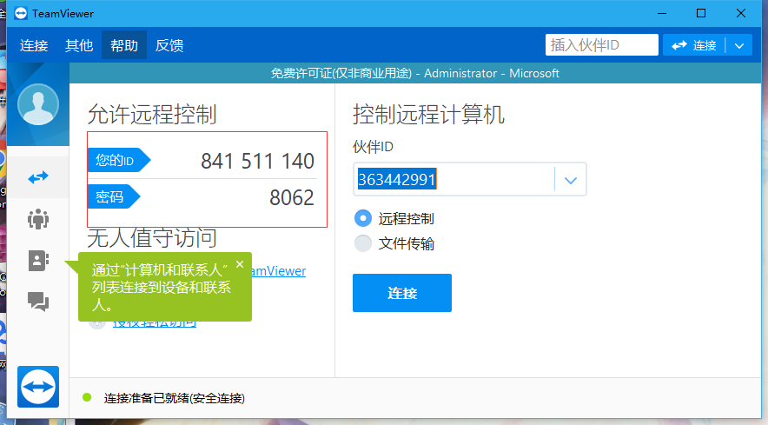Image resolution: width=768 pixels, height=425 pixels.
Task: Open the 其他 menu
Action: (79, 45)
